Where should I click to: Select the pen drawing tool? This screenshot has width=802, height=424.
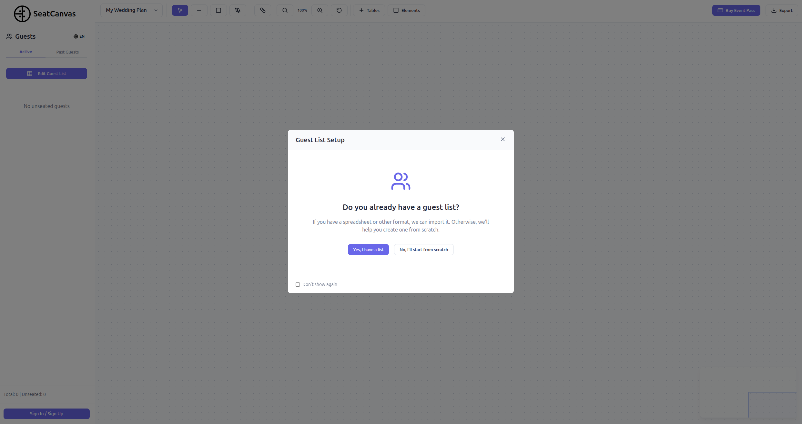coord(238,10)
